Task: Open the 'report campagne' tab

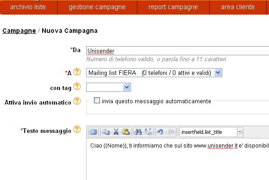Action: [173, 7]
